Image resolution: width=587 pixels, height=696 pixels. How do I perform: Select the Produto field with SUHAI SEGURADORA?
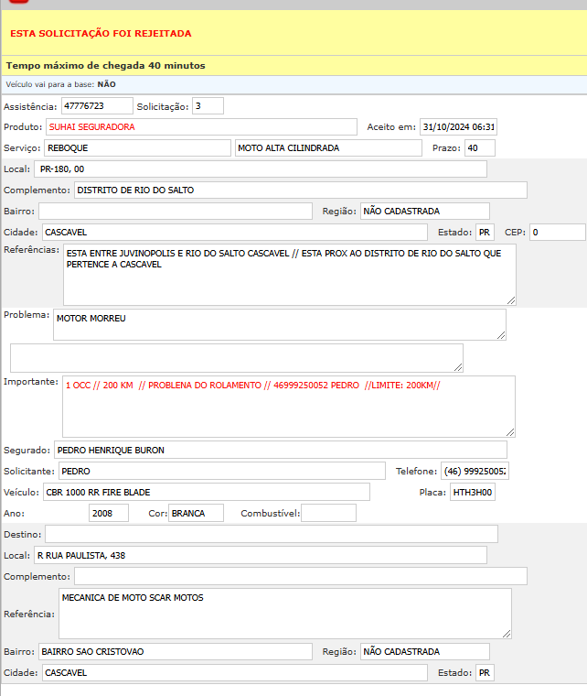200,127
